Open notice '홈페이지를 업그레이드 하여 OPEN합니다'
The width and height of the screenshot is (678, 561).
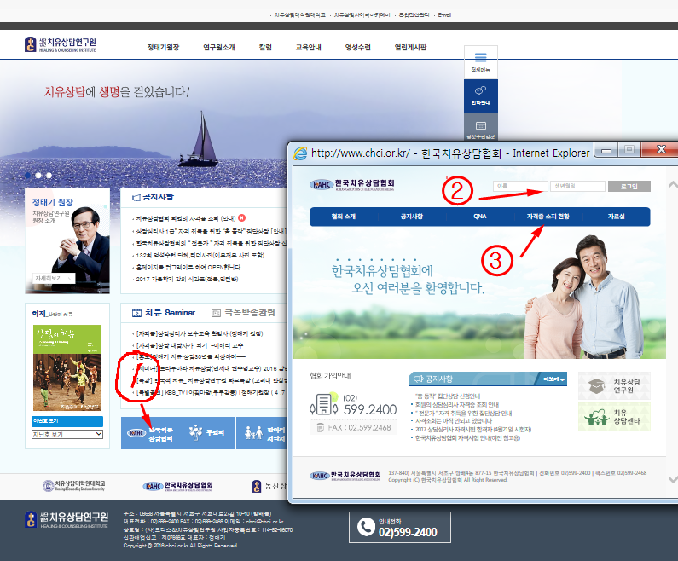188,267
